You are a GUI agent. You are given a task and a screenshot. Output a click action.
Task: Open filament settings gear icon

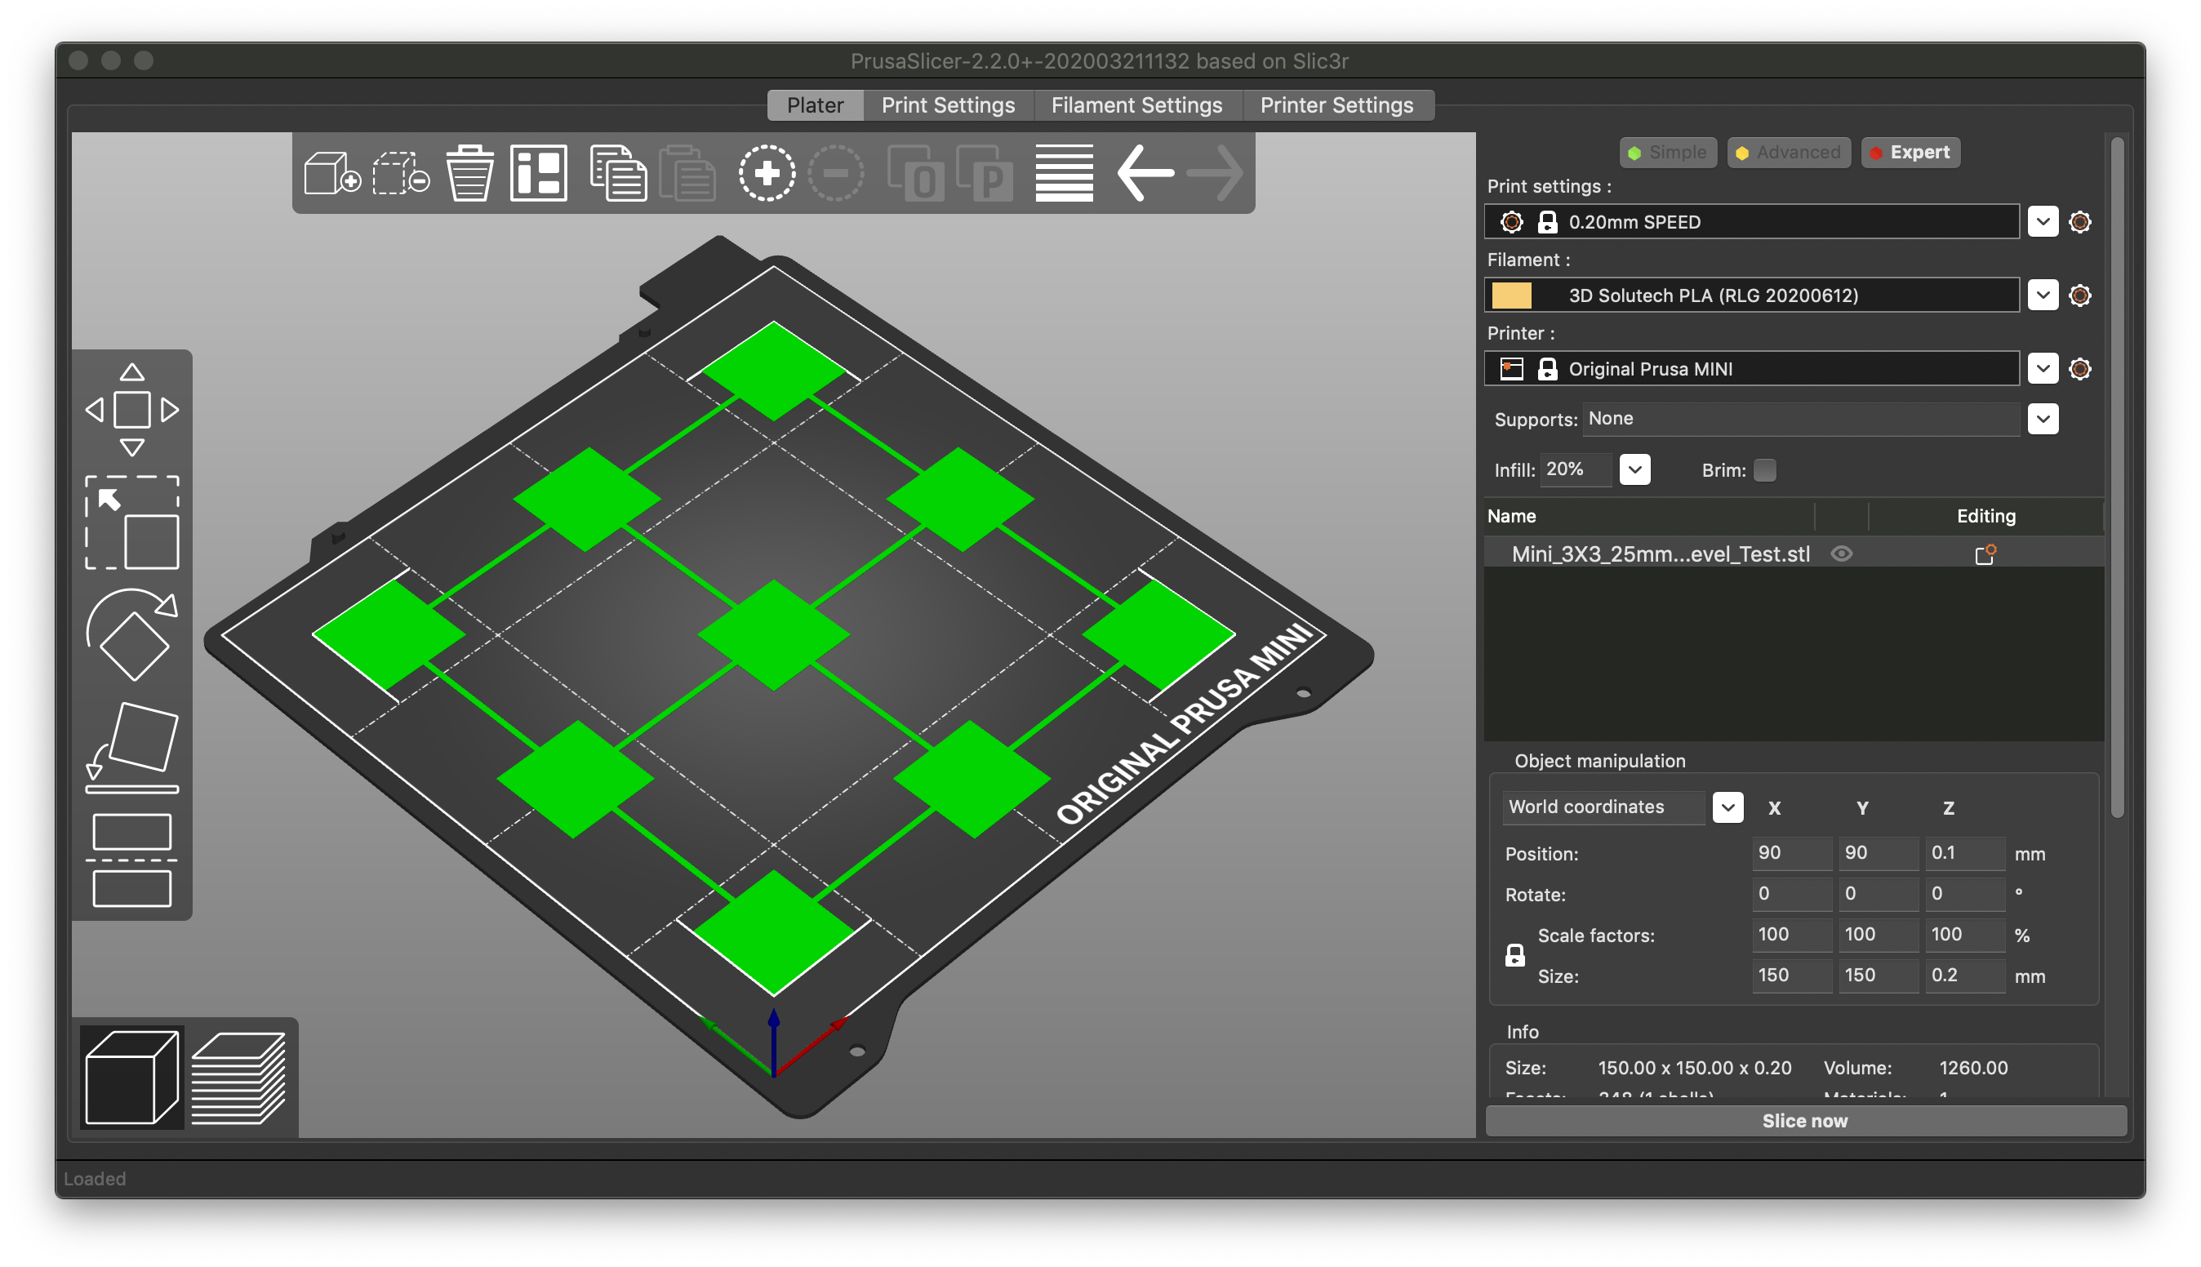pos(2080,295)
